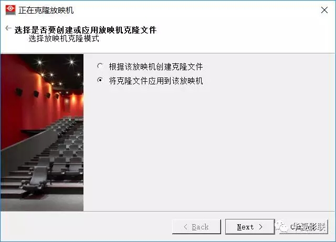Click the red projector app icon in title bar

click(10, 10)
